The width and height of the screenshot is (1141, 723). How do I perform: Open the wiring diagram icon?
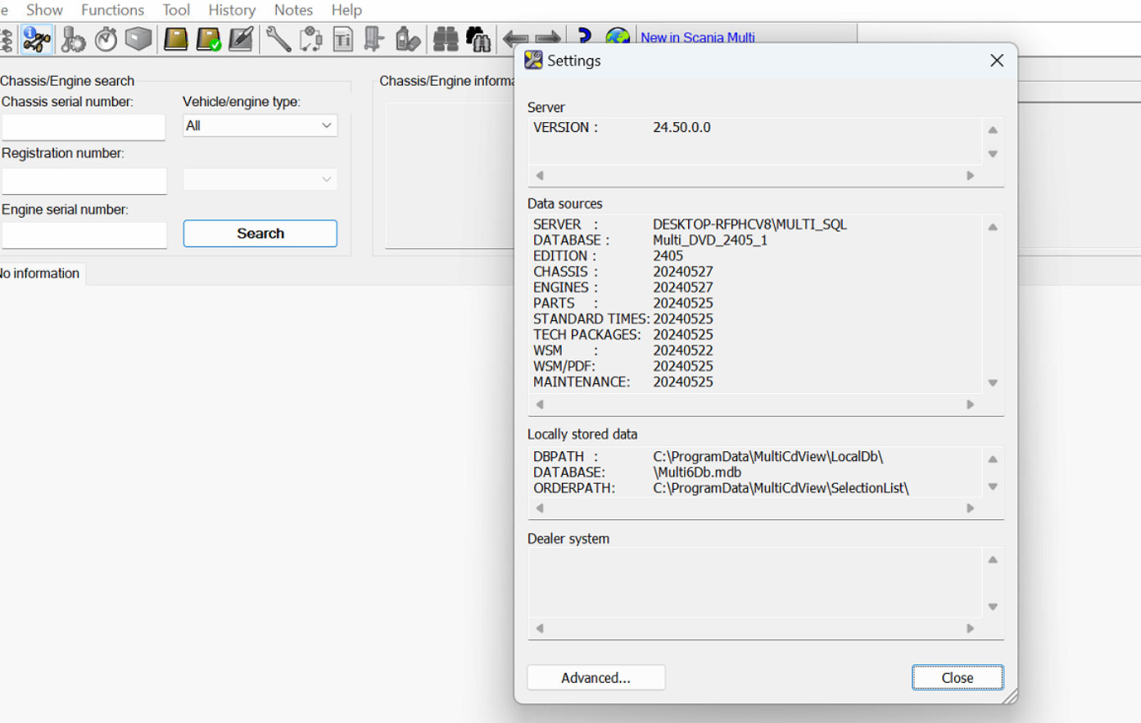pyautogui.click(x=310, y=38)
